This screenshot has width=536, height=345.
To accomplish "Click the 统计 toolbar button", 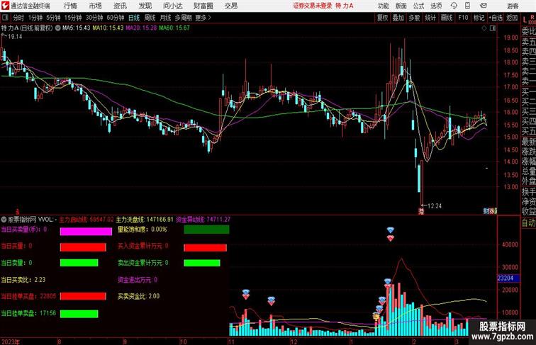I will point(430,18).
